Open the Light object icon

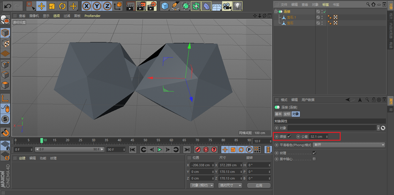(x=237, y=6)
